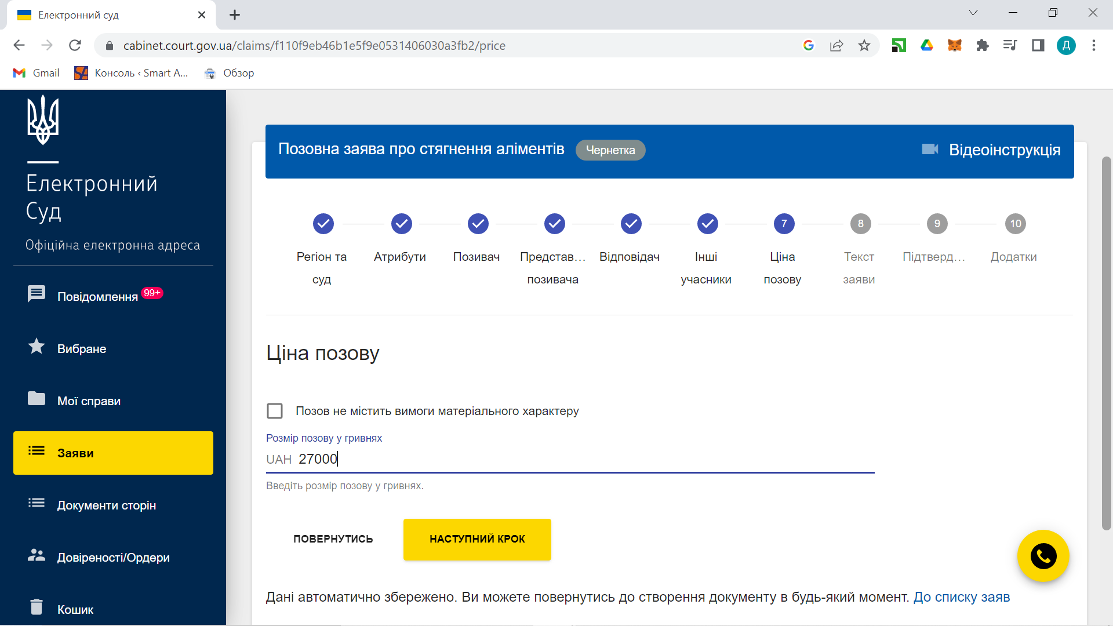Click the yellow phone call button
Image resolution: width=1113 pixels, height=626 pixels.
tap(1043, 556)
